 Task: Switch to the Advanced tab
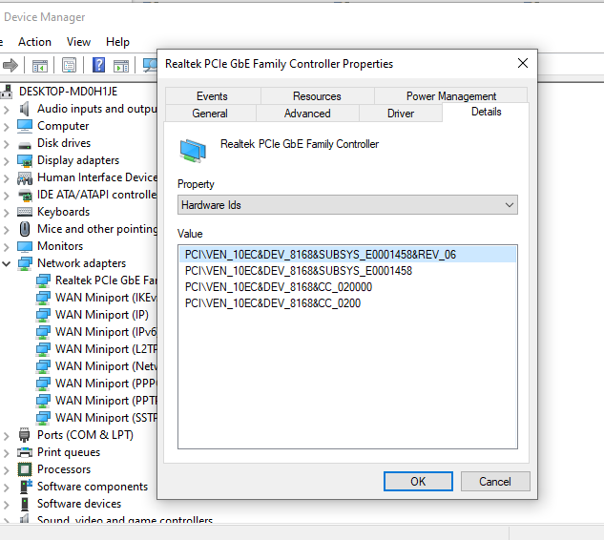click(307, 114)
